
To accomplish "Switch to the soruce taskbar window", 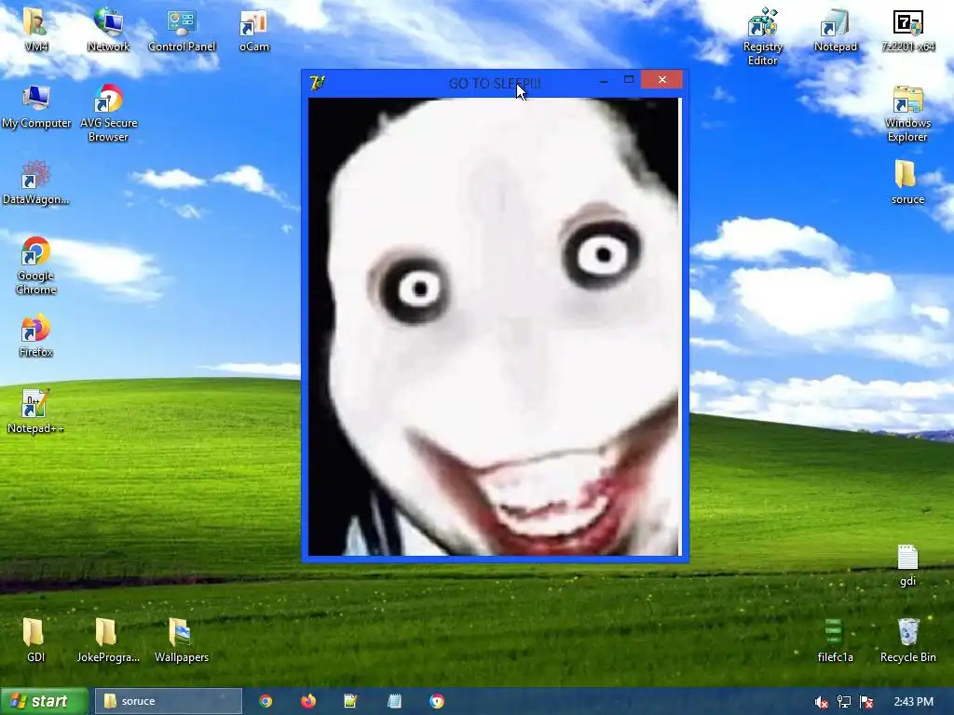I will click(x=169, y=701).
